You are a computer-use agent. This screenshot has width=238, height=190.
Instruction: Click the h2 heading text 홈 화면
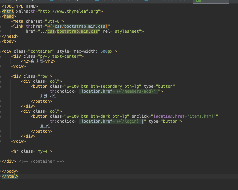(37, 61)
